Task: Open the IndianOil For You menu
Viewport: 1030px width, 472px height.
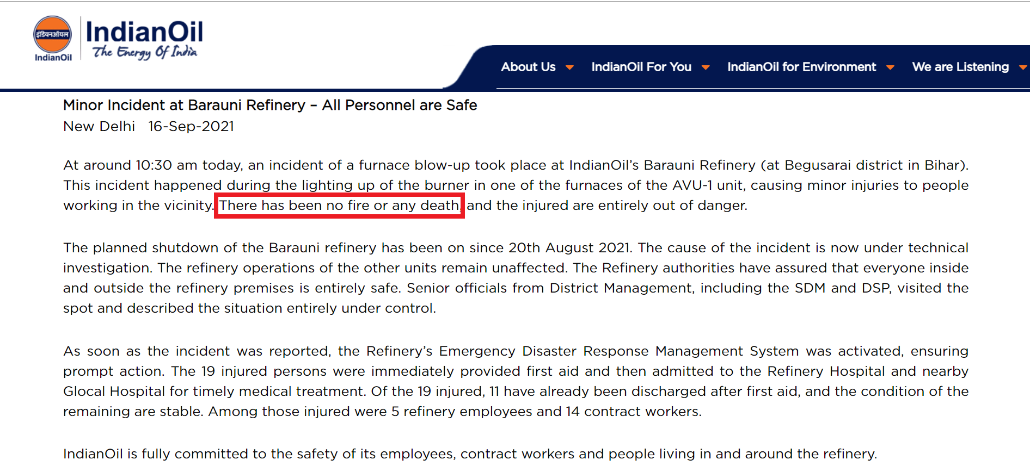Action: click(641, 67)
